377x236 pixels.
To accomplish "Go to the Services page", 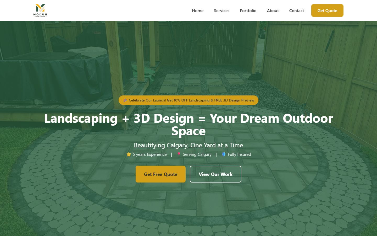I will coord(221,10).
